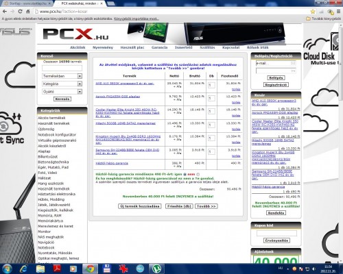Click the volume speaker tray icon
The width and height of the screenshot is (343, 274).
[x=314, y=269]
